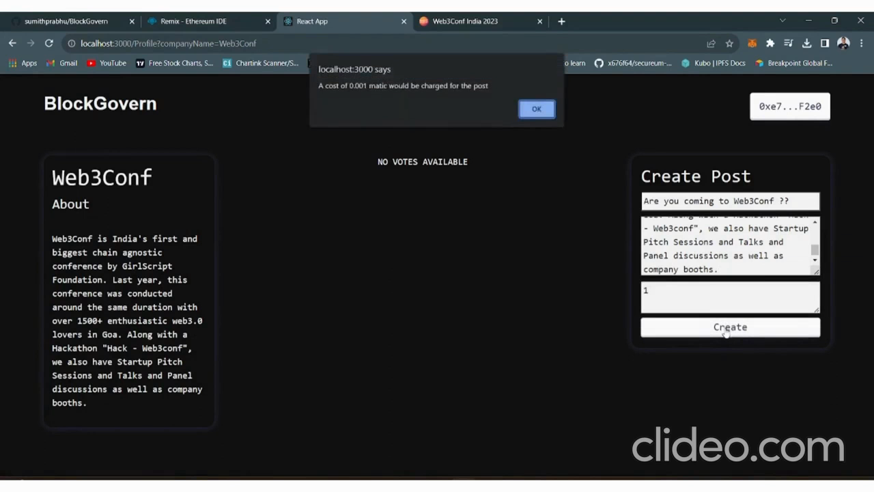
Task: Open the MetaMask fox extension
Action: tap(752, 43)
